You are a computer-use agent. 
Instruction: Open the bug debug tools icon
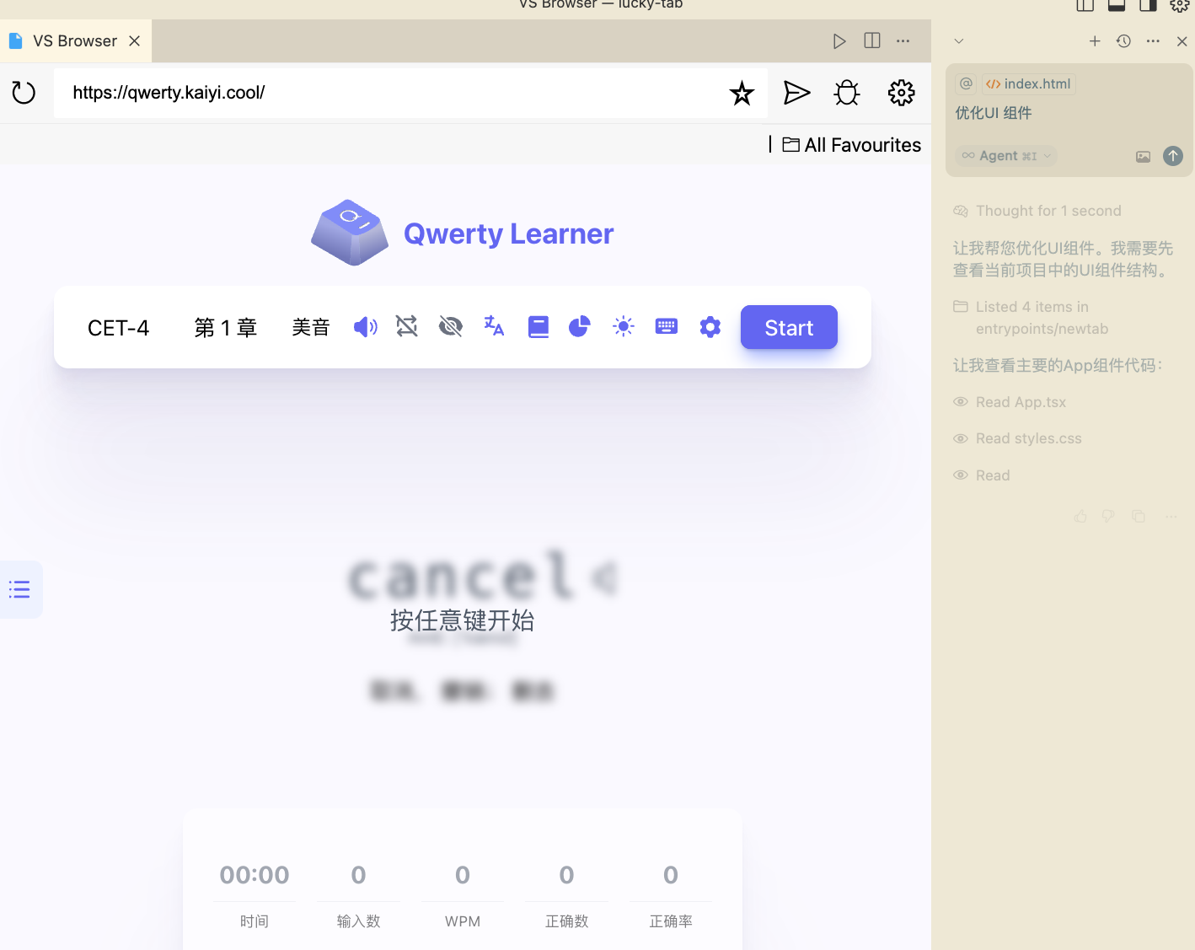[847, 93]
